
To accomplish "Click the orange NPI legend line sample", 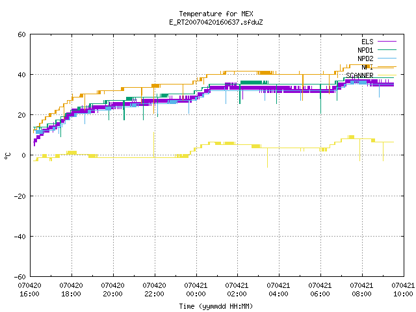I will pos(387,66).
